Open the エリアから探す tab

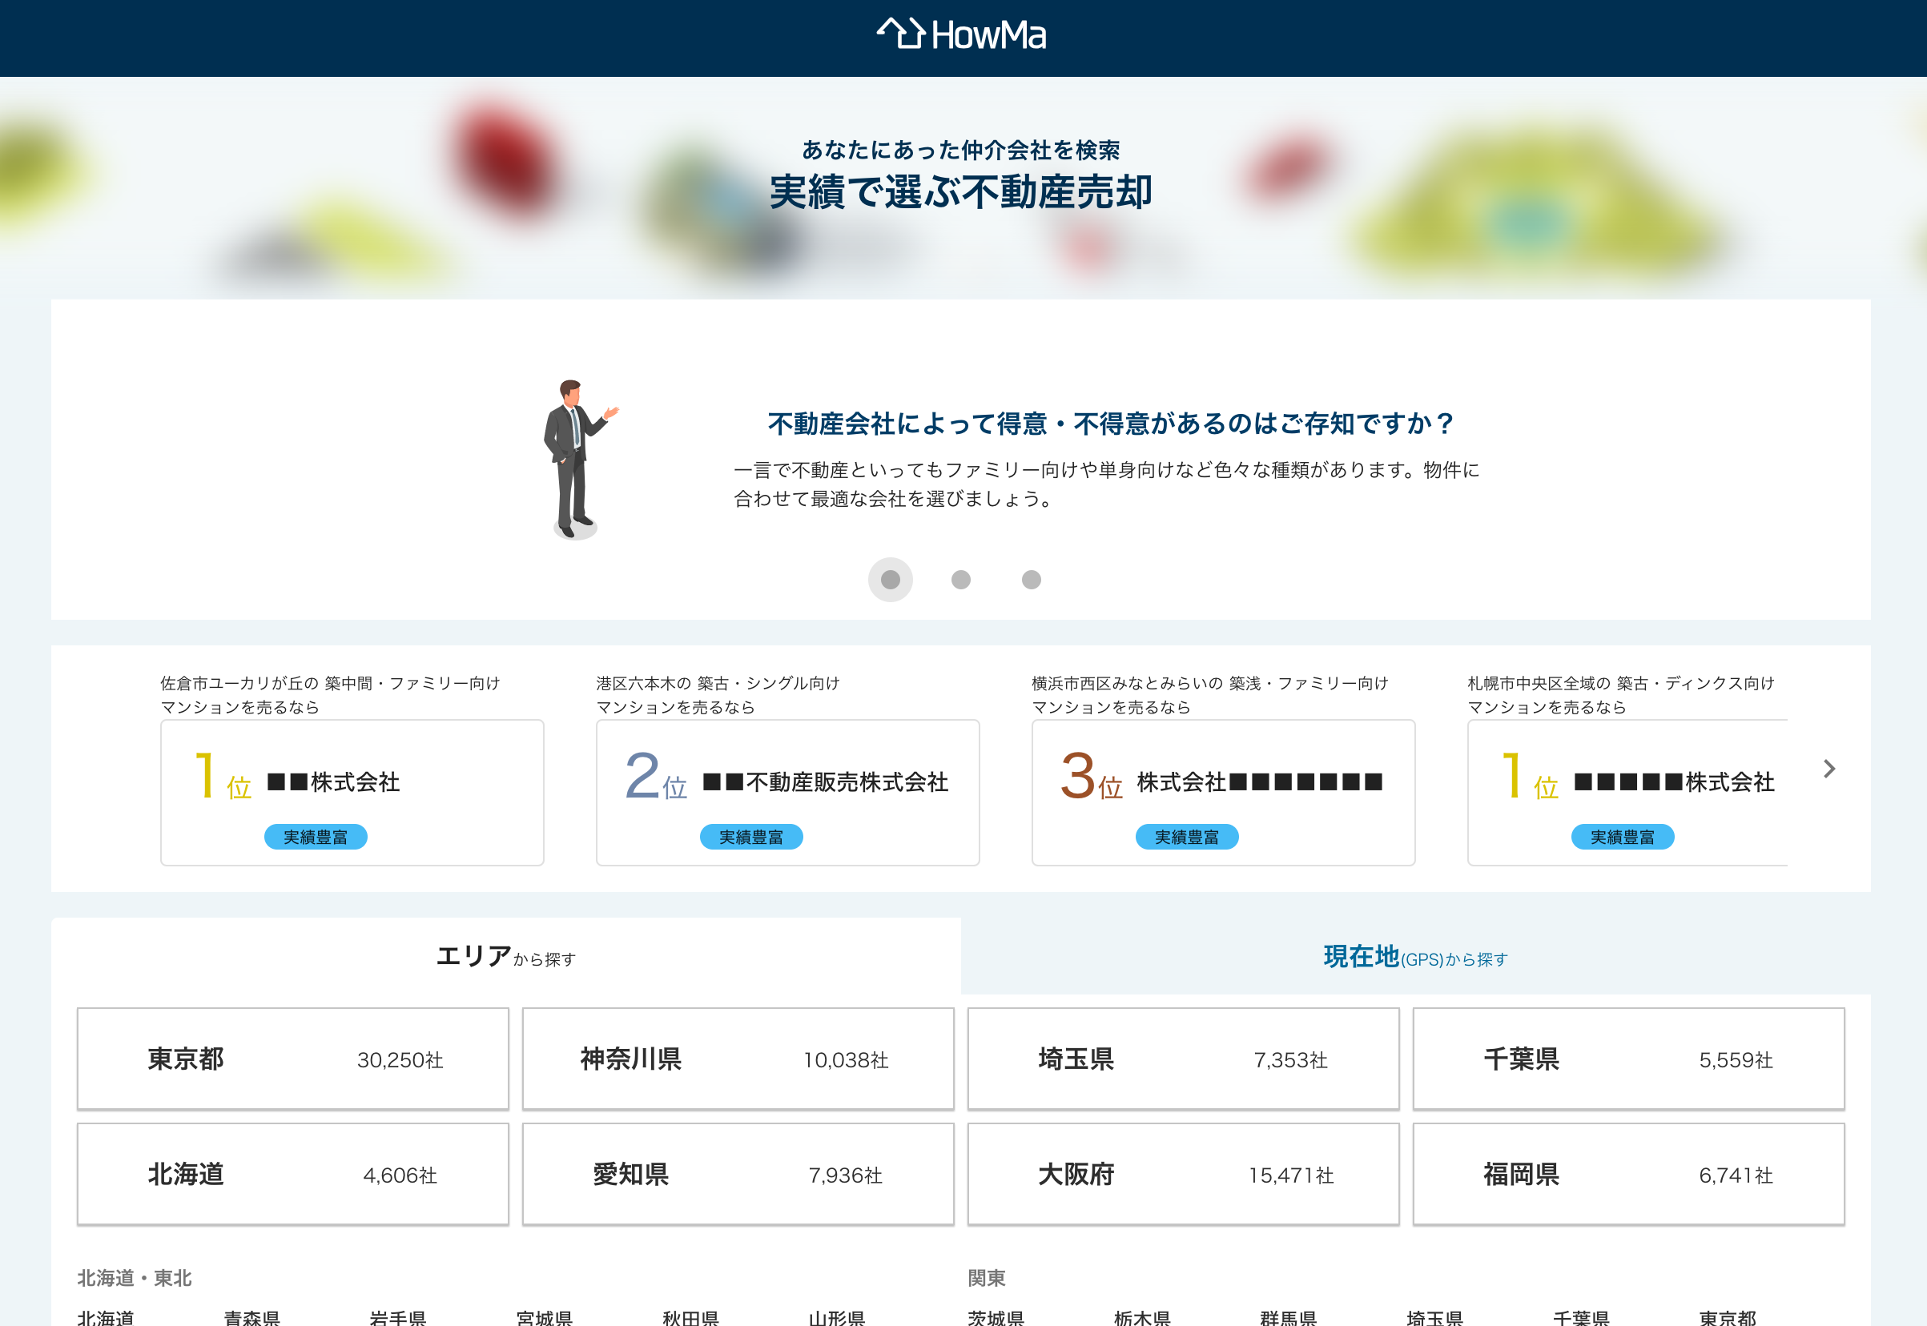pyautogui.click(x=505, y=956)
